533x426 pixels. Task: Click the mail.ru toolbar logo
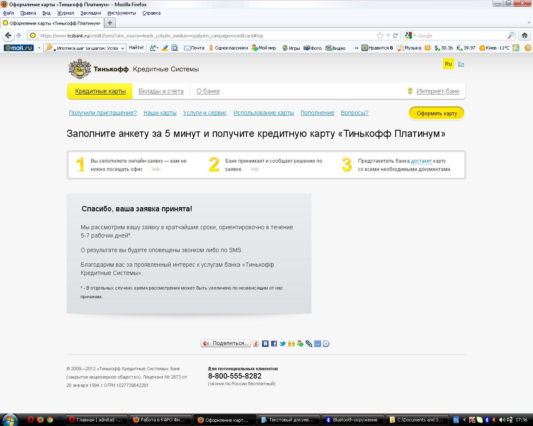(x=19, y=48)
